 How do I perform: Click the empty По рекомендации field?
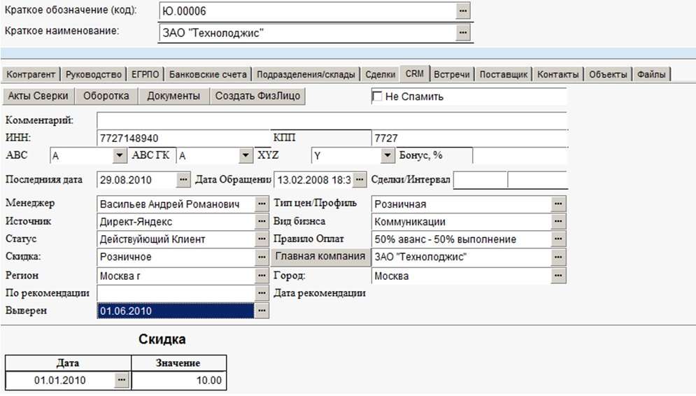pyautogui.click(x=176, y=293)
